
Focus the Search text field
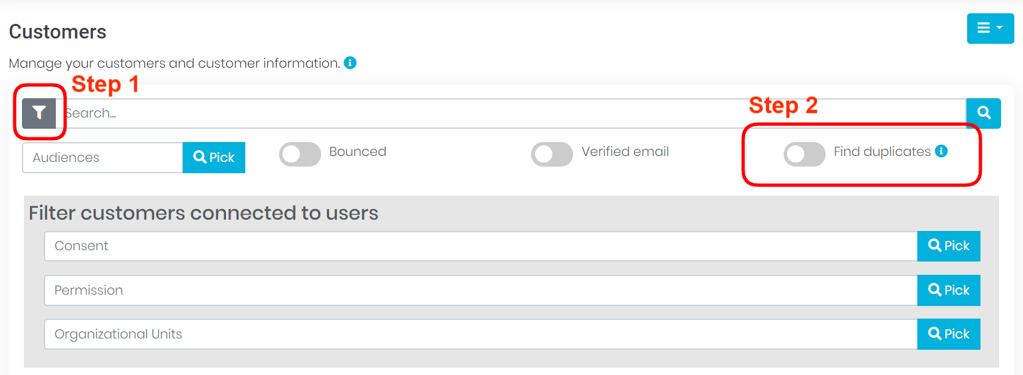pos(512,113)
